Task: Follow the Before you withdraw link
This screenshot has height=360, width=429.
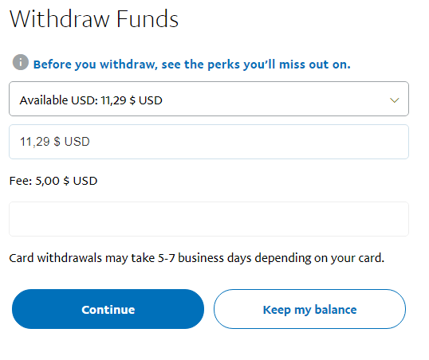Action: [191, 65]
